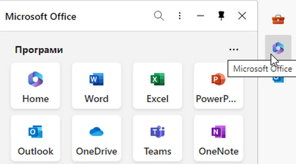Launch Excel from the Програми grid
Viewport: 296px width, 164px height.
(157, 86)
